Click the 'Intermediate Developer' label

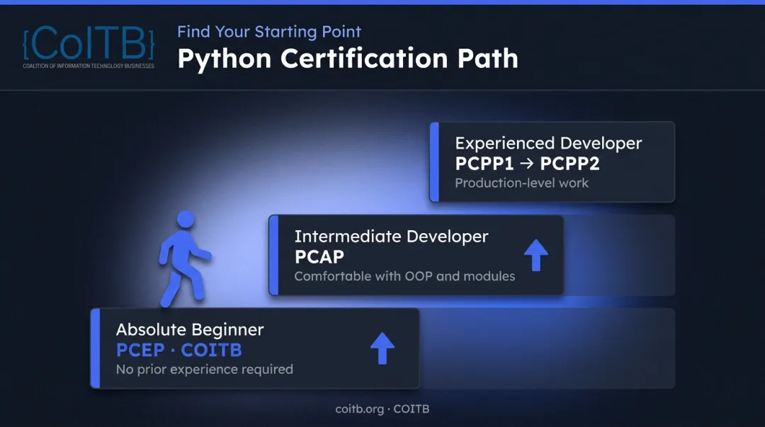pos(391,237)
